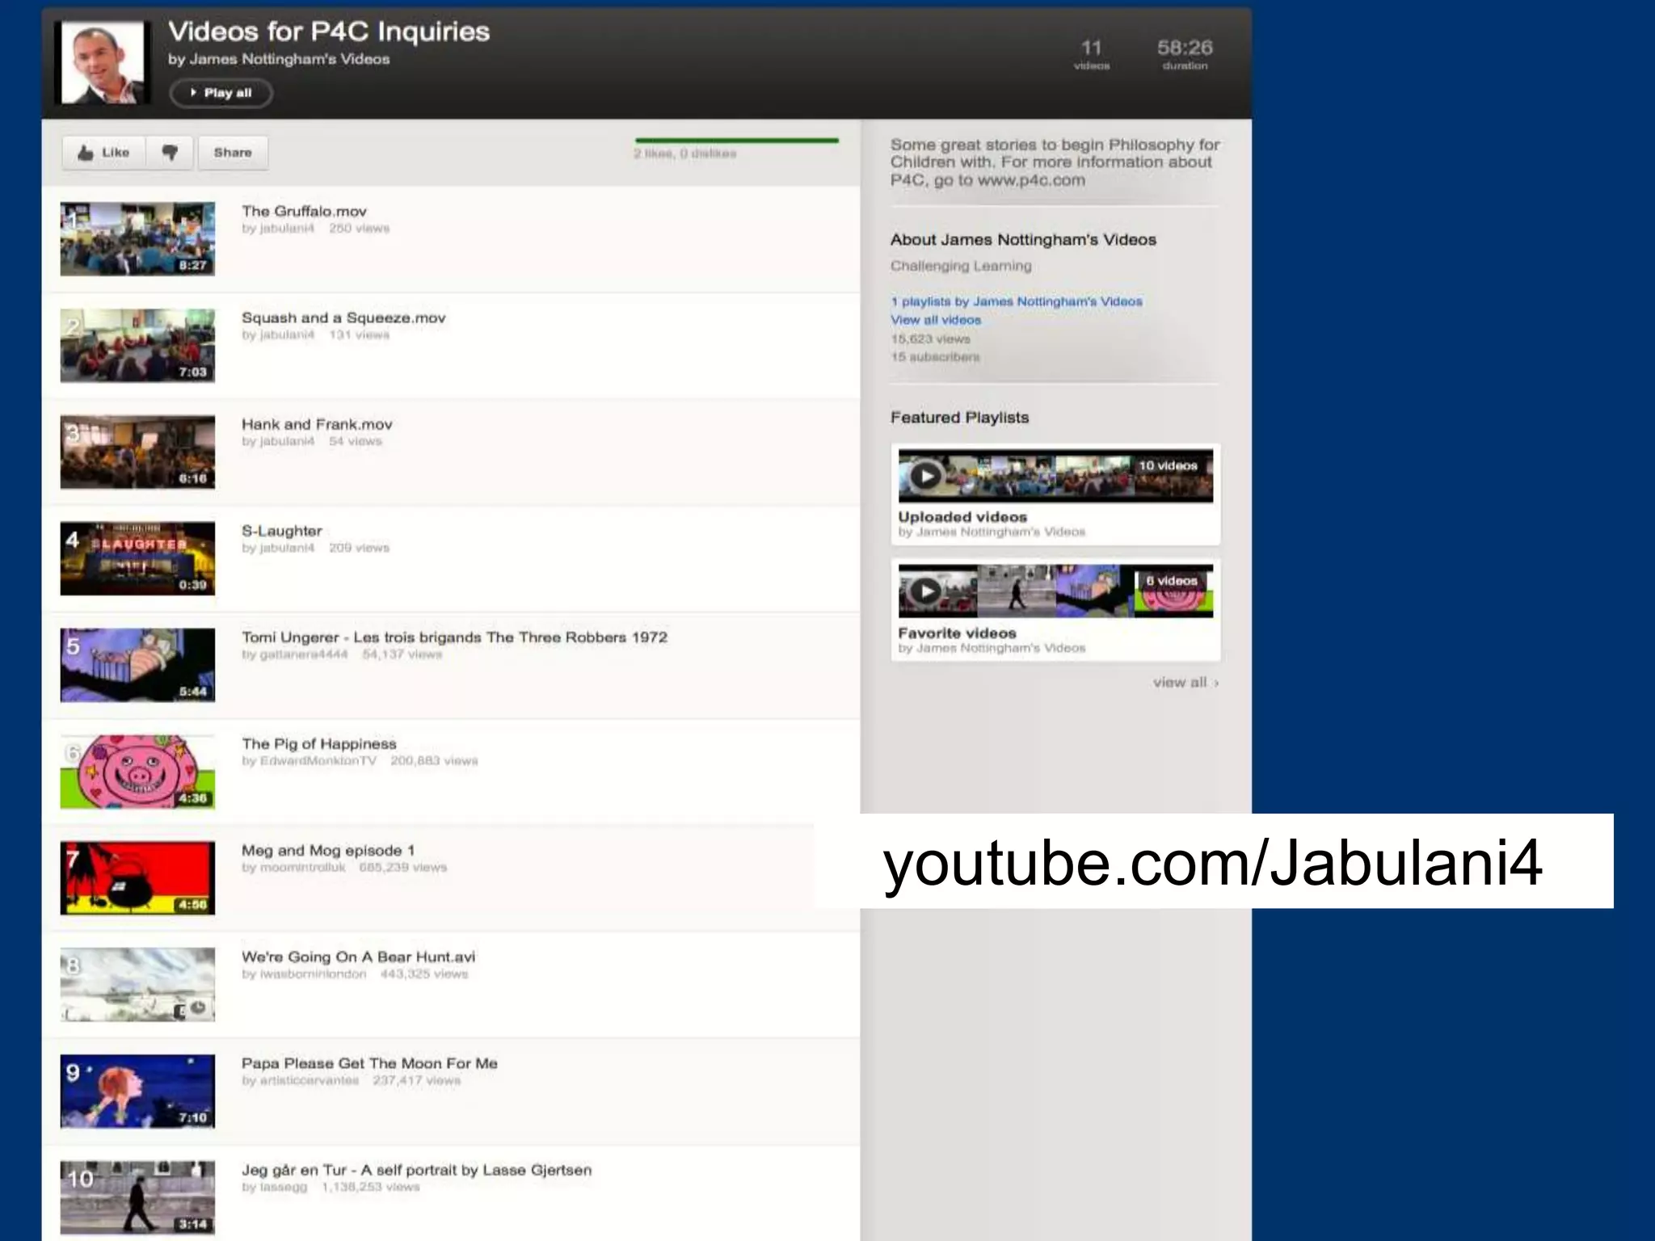This screenshot has height=1241, width=1655.
Task: Open uploader lassegg channel link
Action: point(283,1188)
